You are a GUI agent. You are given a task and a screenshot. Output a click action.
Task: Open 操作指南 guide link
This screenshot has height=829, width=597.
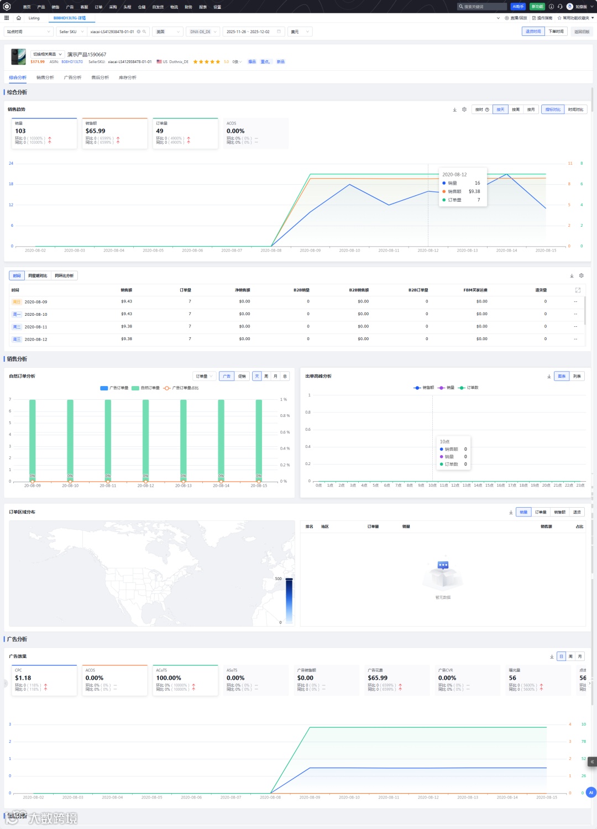(x=542, y=18)
